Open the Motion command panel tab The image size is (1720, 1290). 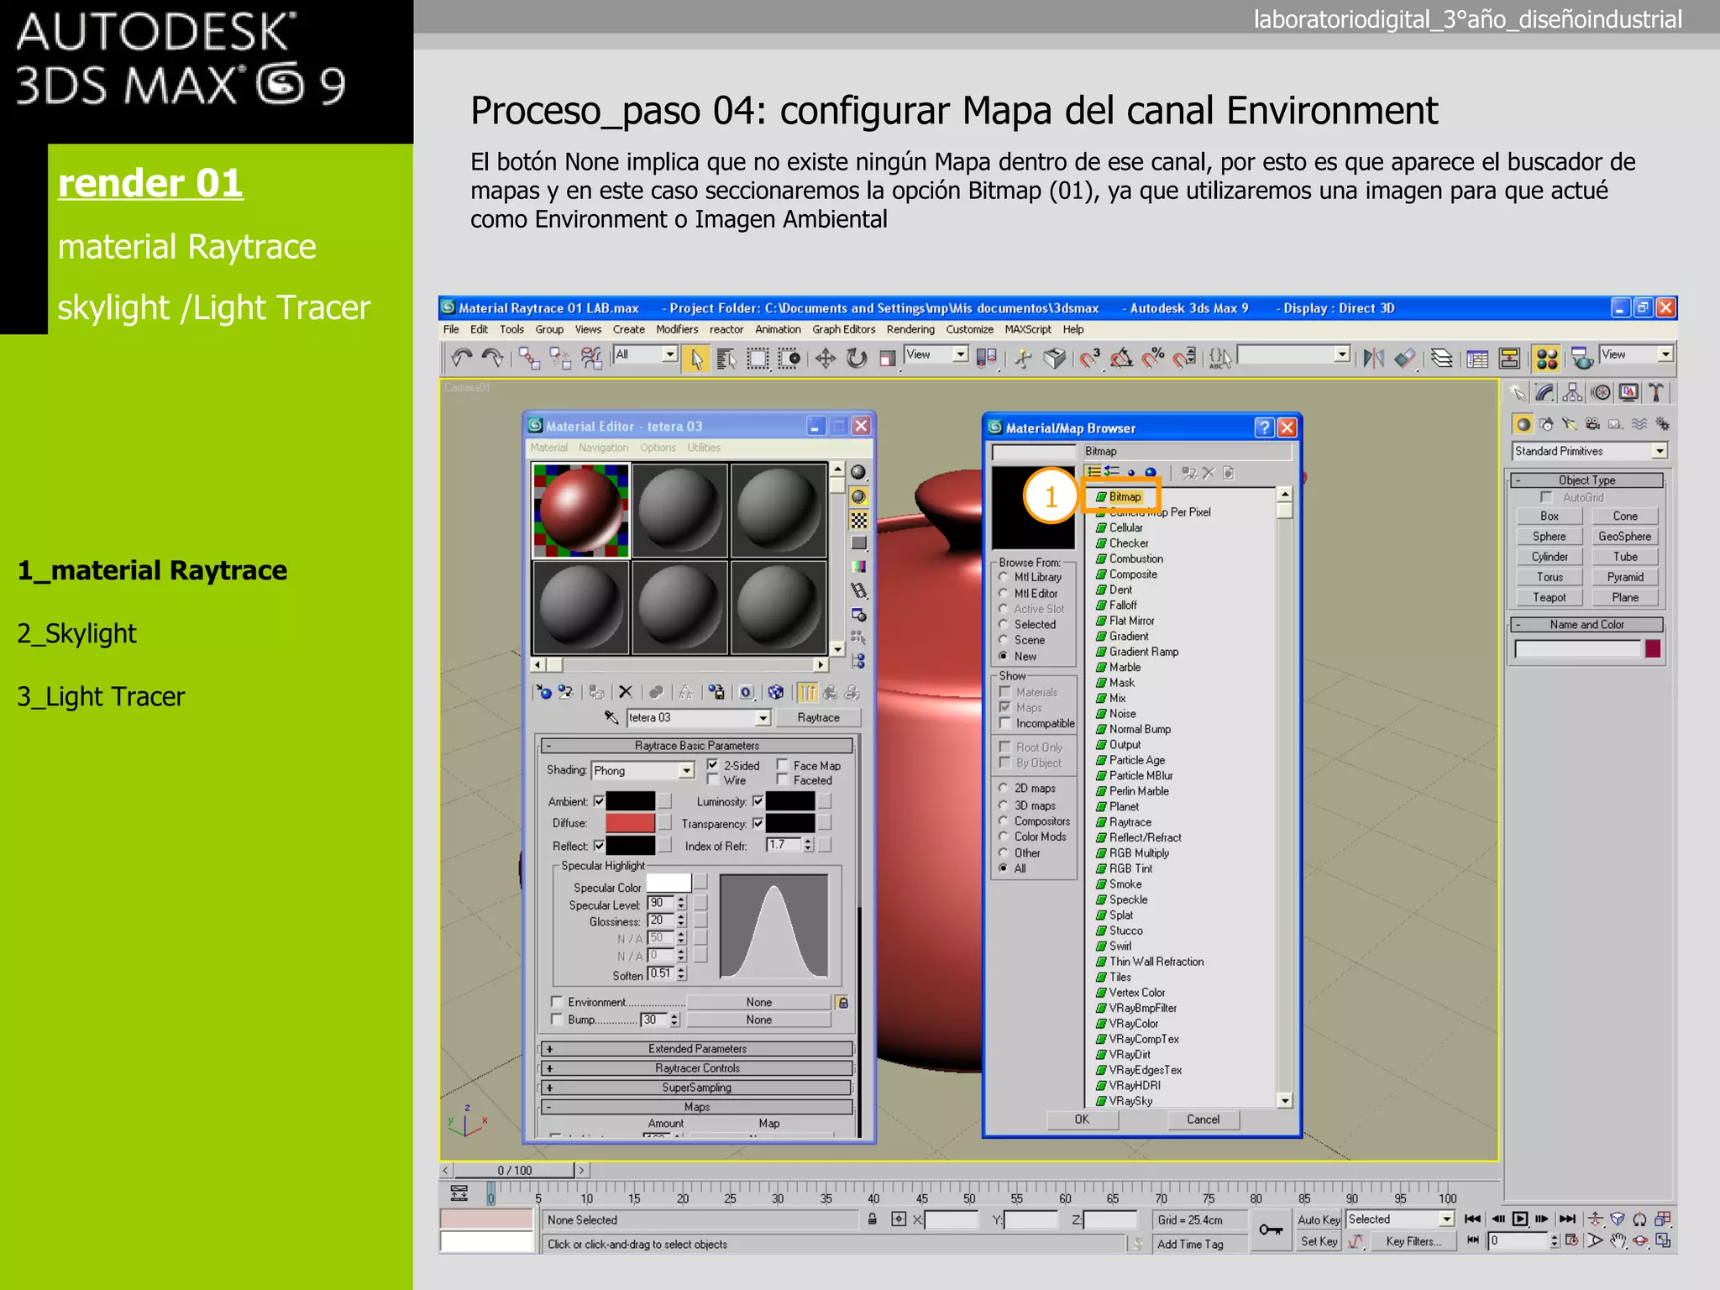(x=1602, y=392)
